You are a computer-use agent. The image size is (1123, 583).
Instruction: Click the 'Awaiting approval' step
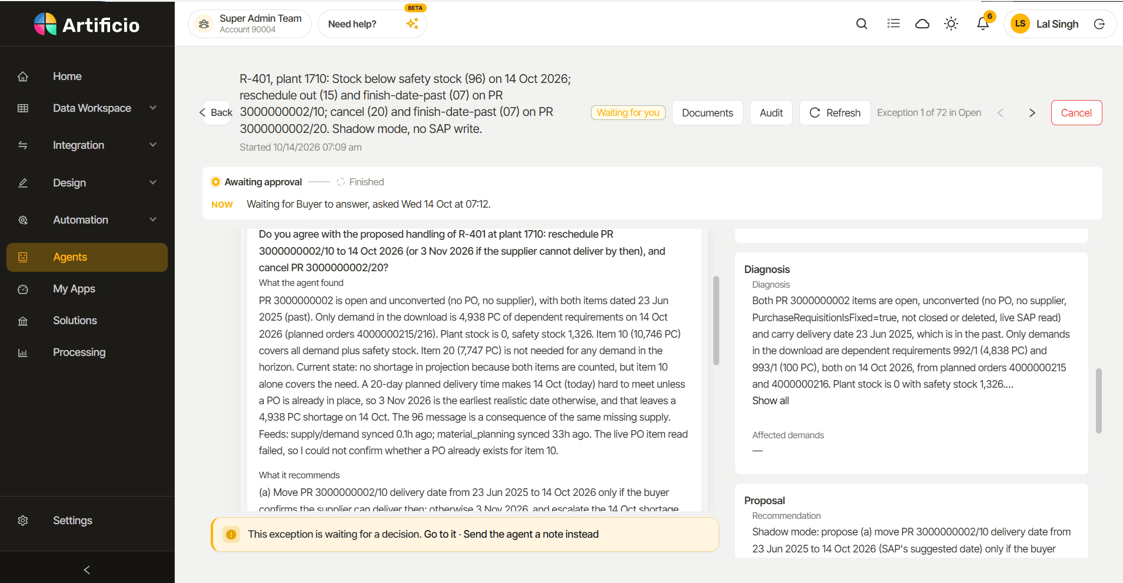pos(257,182)
